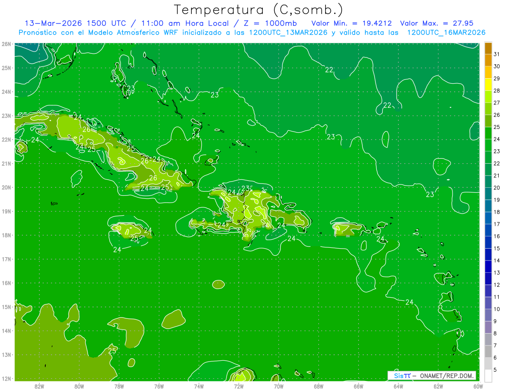Click the lime colorbar segment between 27 and 28
The height and width of the screenshot is (392, 508).
click(x=488, y=97)
